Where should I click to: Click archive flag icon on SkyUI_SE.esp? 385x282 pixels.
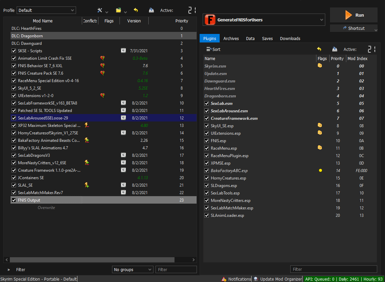click(x=320, y=125)
